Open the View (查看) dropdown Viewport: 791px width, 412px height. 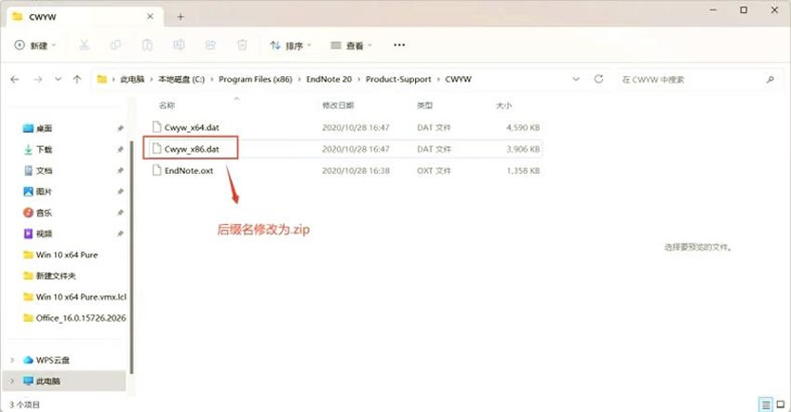click(x=351, y=46)
